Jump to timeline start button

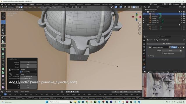pyautogui.click(x=67, y=92)
